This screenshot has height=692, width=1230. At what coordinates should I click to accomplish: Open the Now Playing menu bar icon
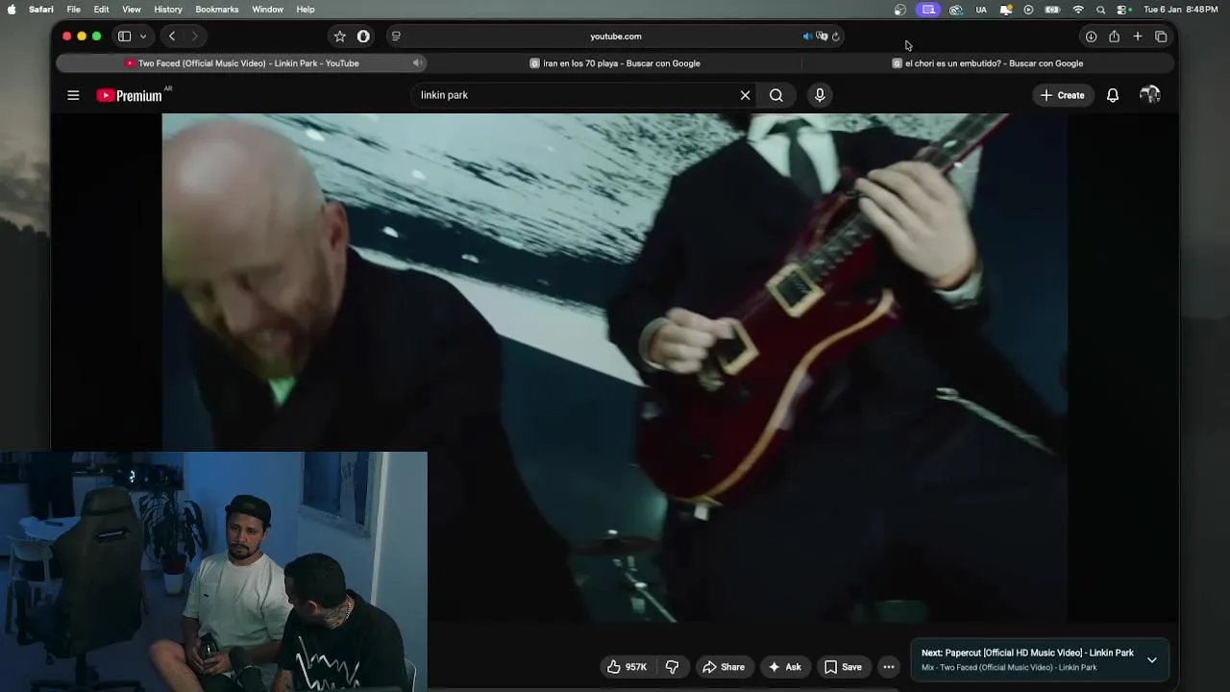click(1028, 10)
